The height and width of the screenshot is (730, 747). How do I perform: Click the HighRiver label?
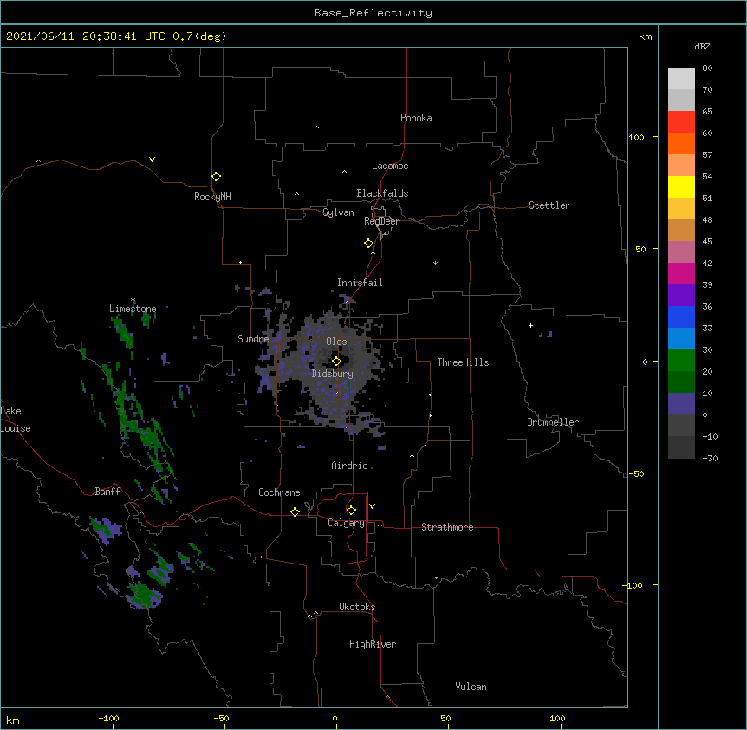[x=373, y=644]
